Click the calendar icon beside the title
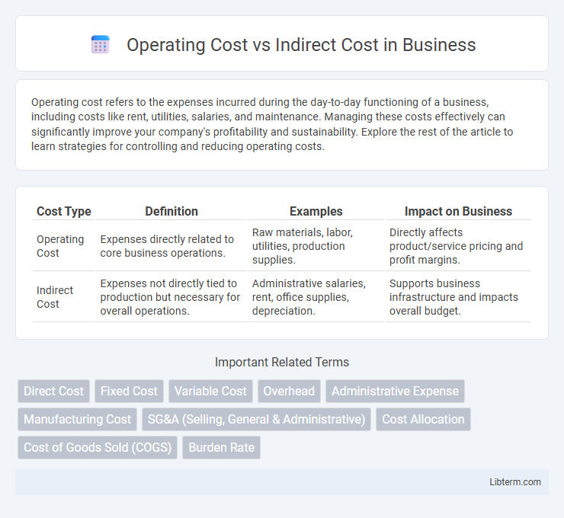 click(x=101, y=44)
